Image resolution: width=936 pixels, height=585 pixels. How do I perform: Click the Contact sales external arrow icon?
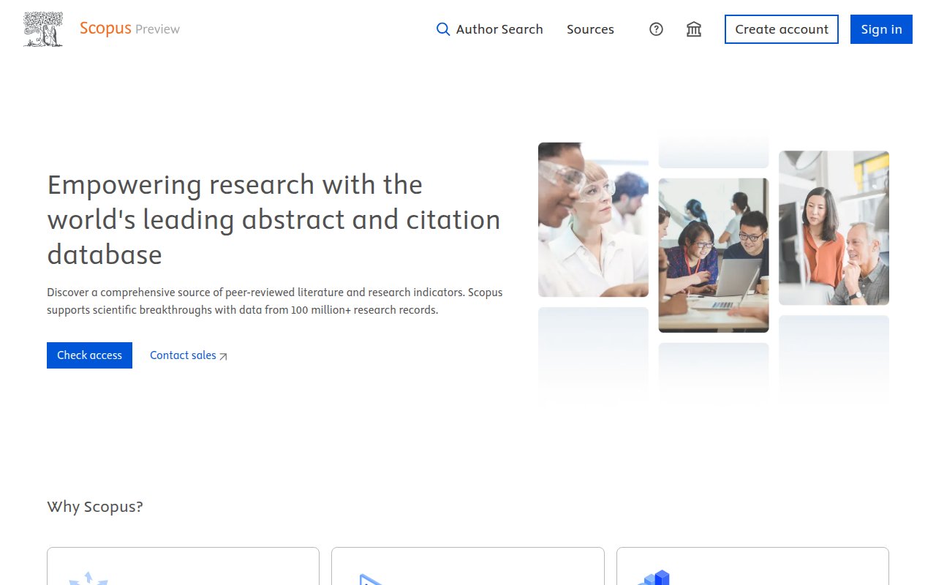[224, 356]
